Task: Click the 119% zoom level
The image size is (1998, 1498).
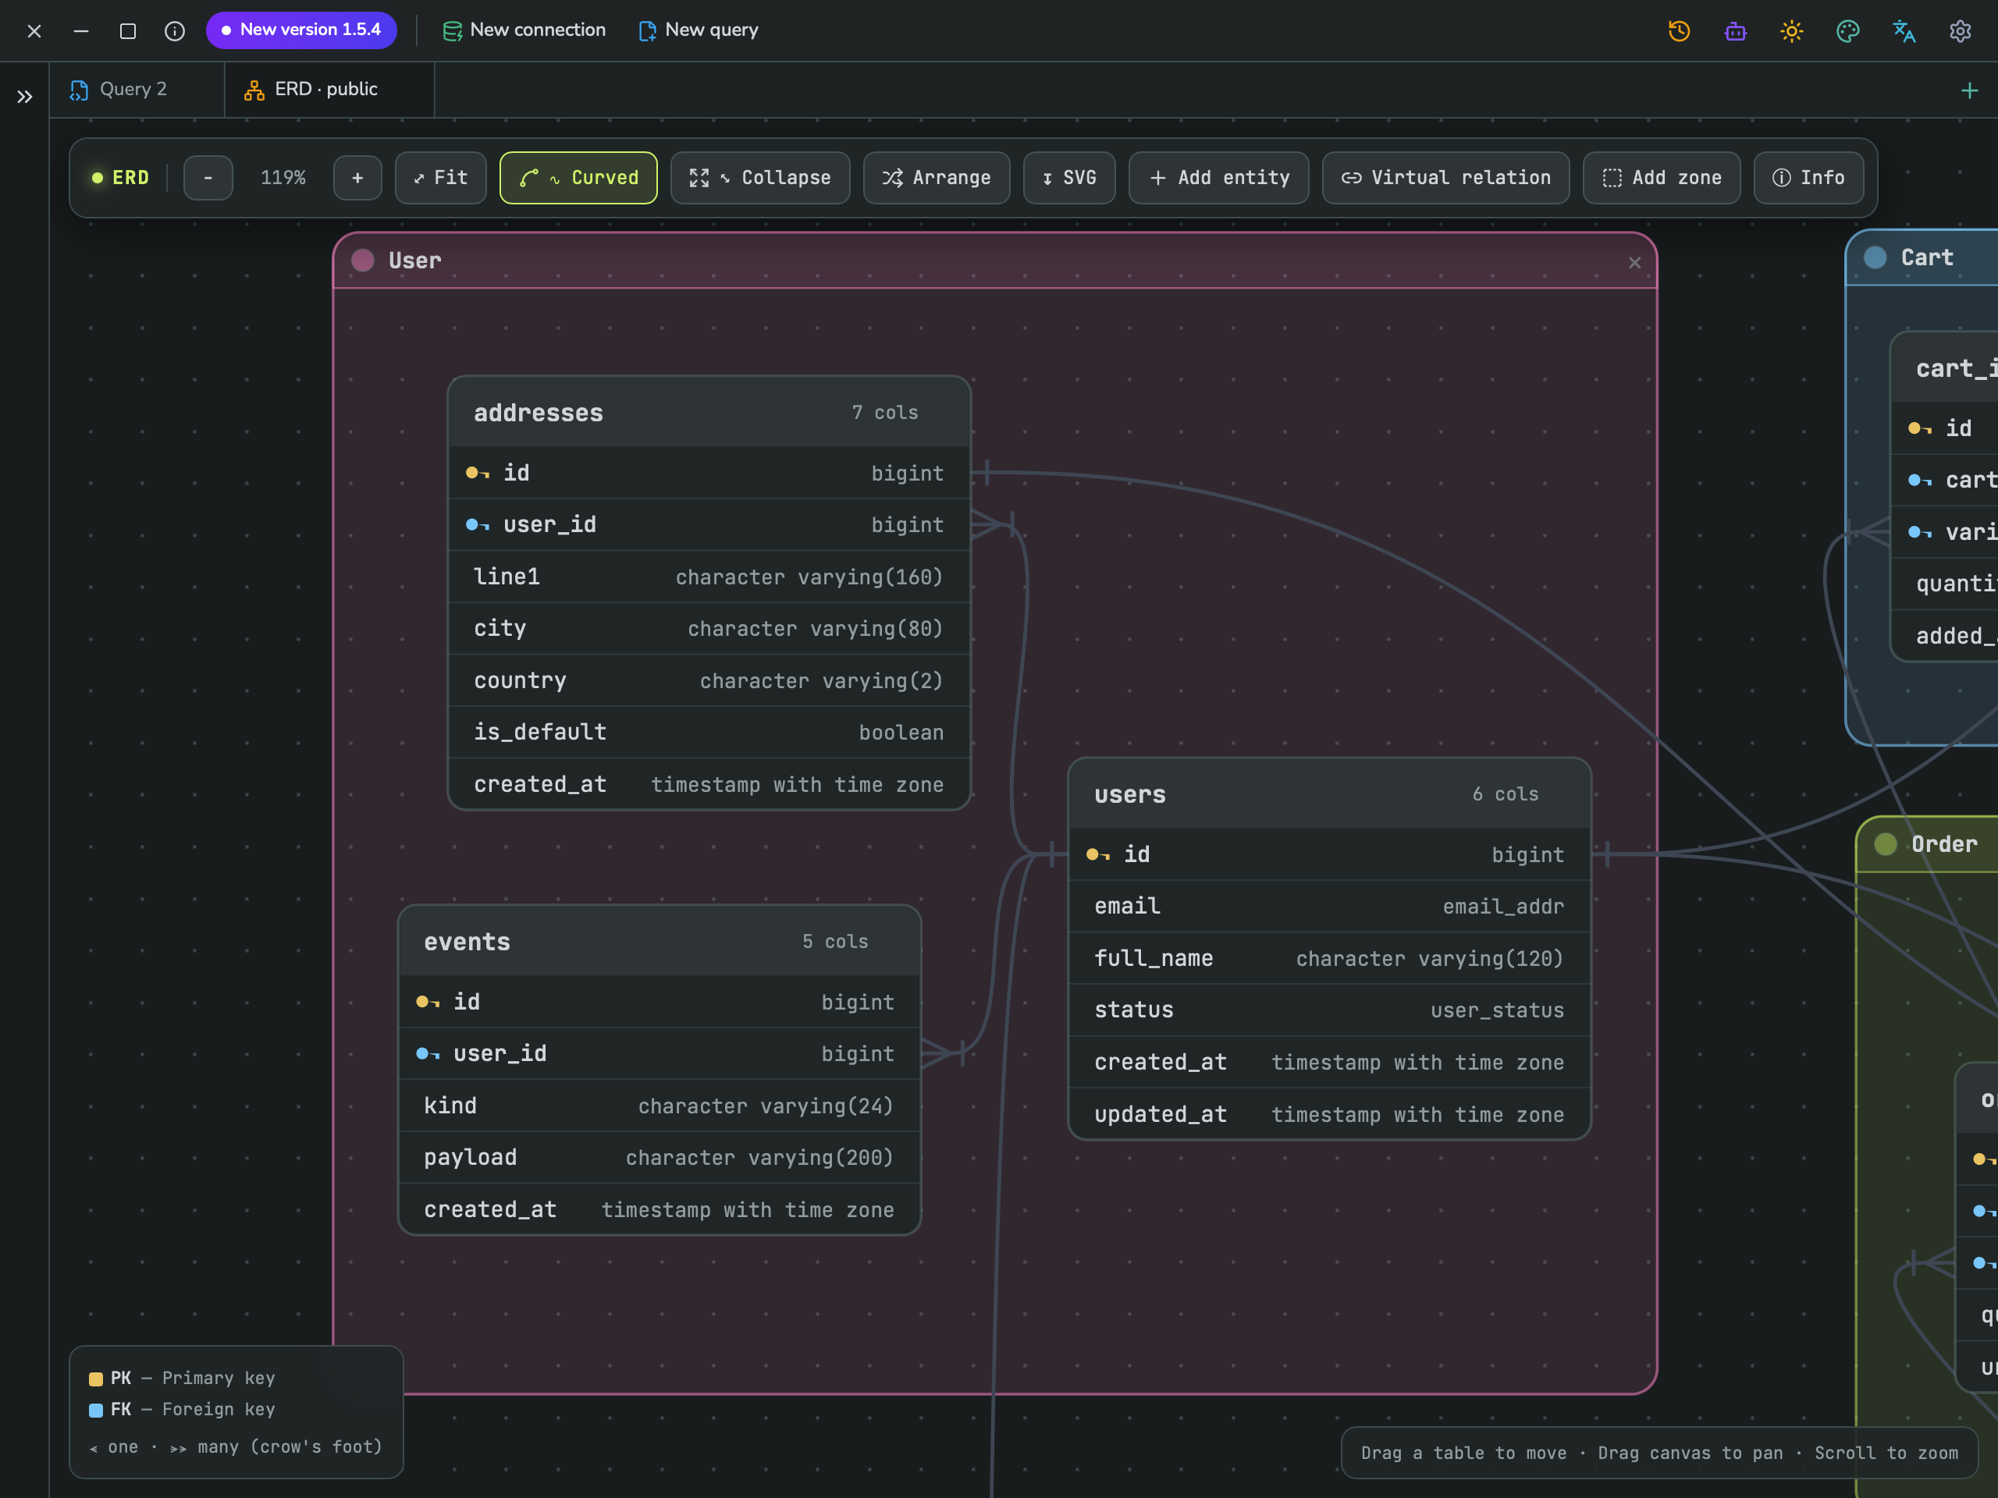Action: (283, 178)
